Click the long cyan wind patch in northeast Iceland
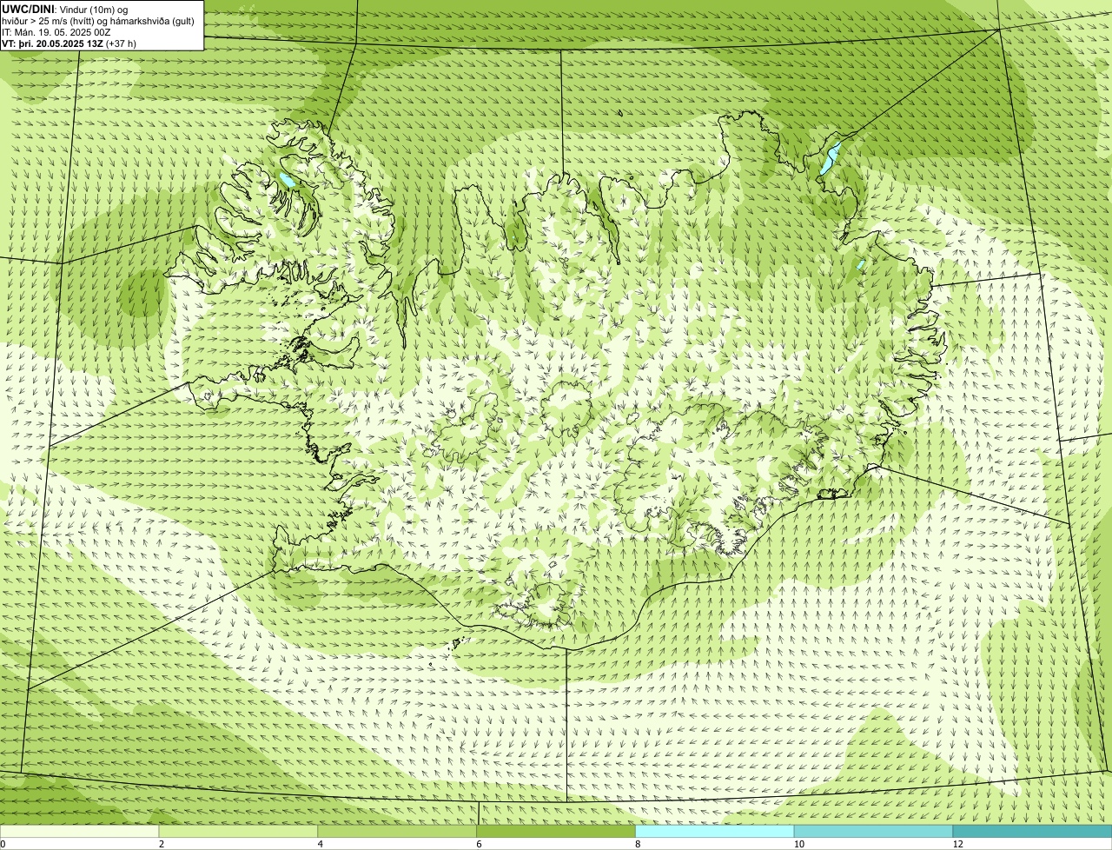 [831, 157]
